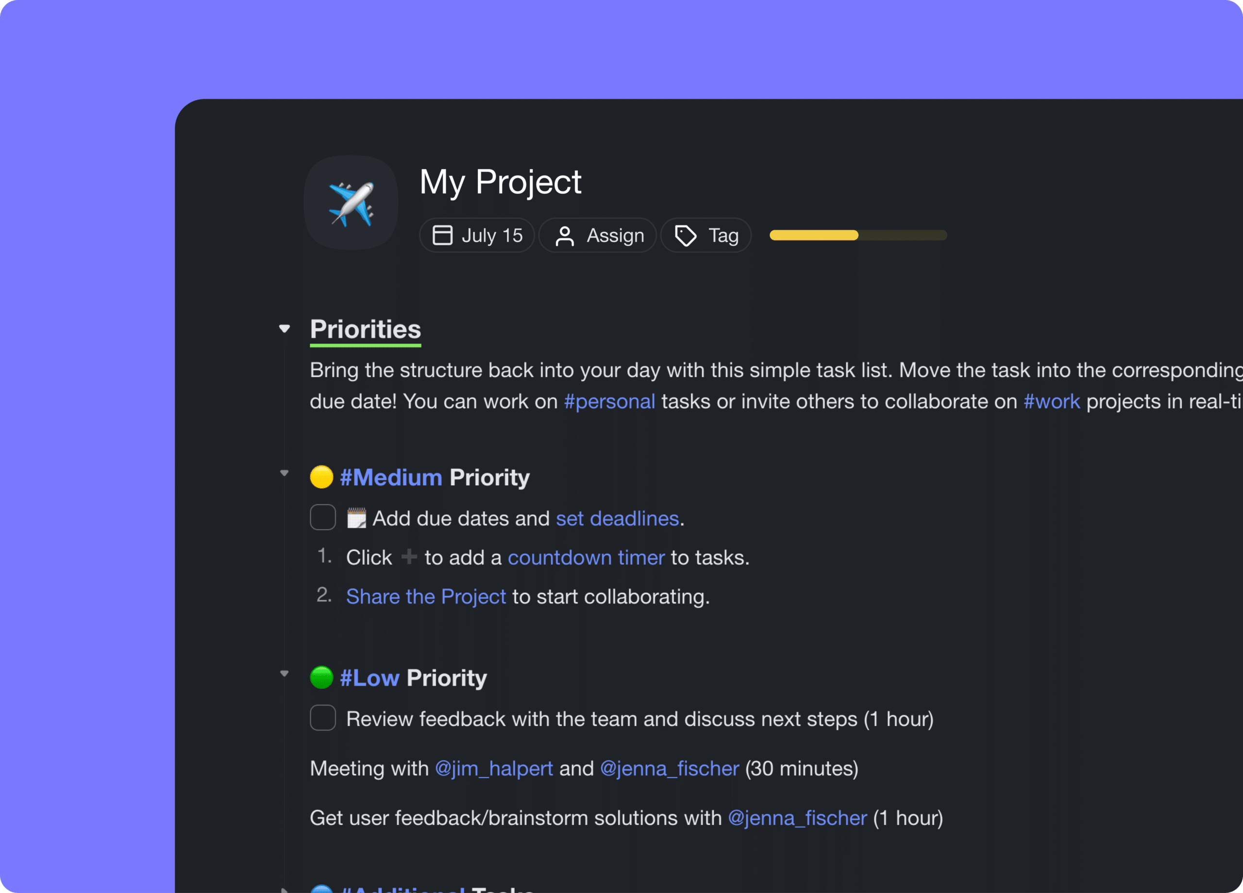Screen dimensions: 1243x893
Task: Check the Review feedback task checkbox
Action: [323, 718]
